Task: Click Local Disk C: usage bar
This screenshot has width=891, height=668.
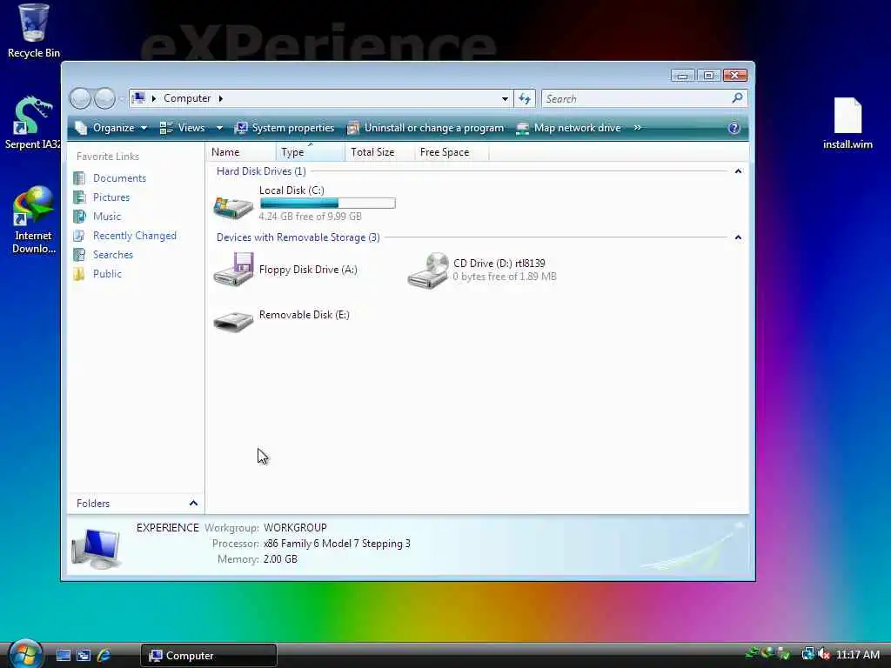Action: click(x=328, y=204)
